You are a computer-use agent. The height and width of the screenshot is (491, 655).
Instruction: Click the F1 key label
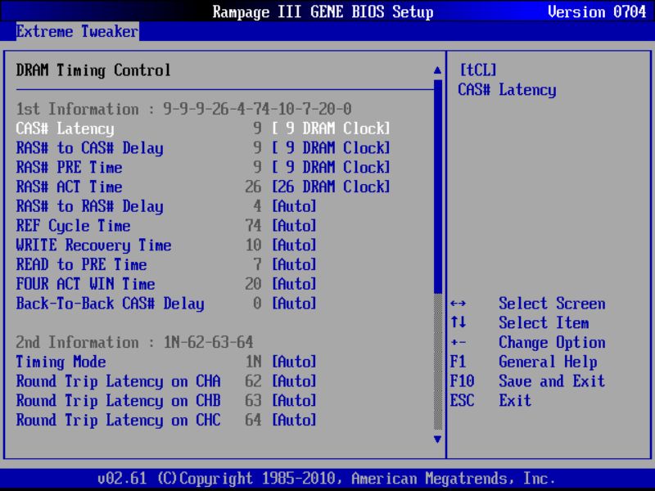pos(458,362)
